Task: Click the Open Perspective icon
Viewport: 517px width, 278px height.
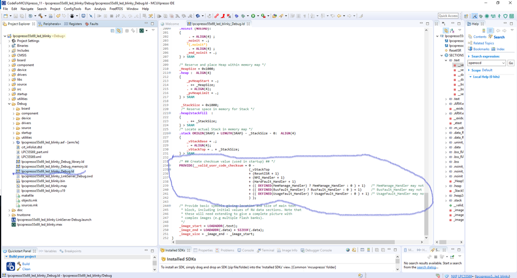Action: 466,16
